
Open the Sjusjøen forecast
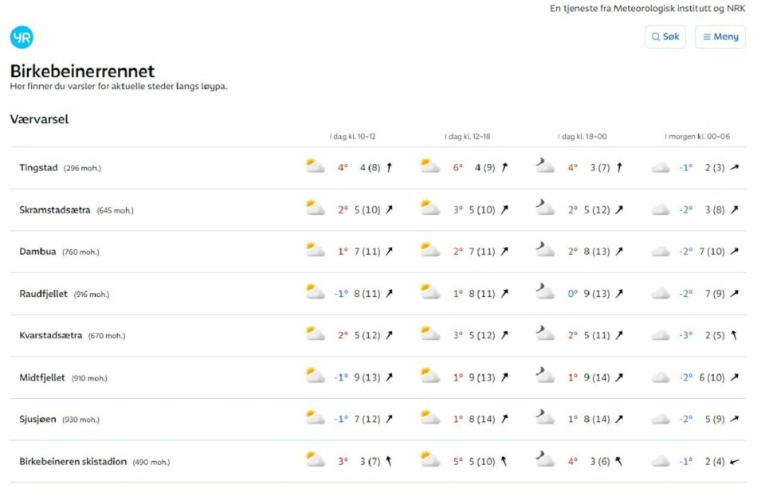(x=38, y=419)
